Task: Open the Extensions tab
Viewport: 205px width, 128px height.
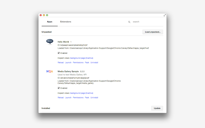Action: [66, 22]
